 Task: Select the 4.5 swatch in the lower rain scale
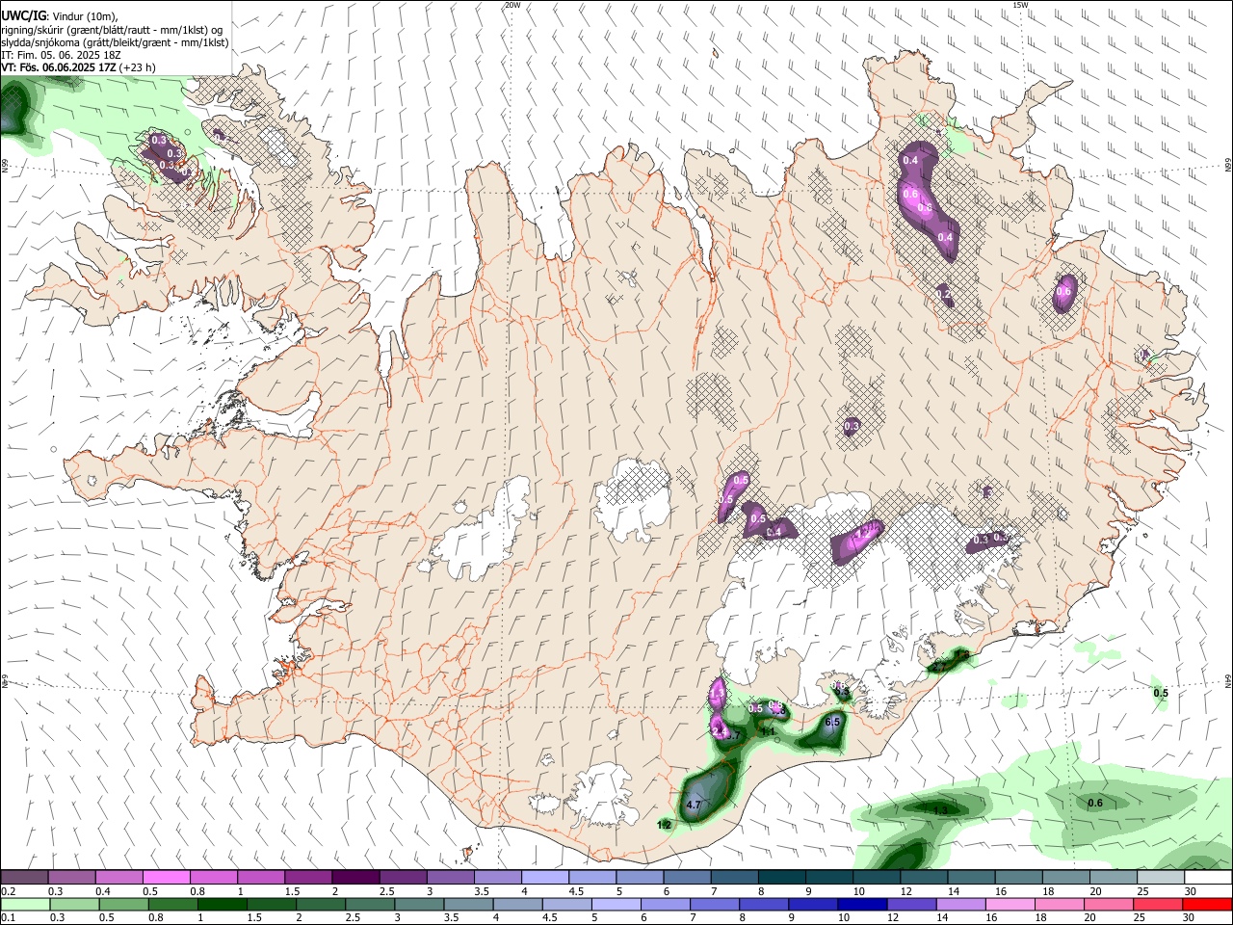(x=567, y=904)
